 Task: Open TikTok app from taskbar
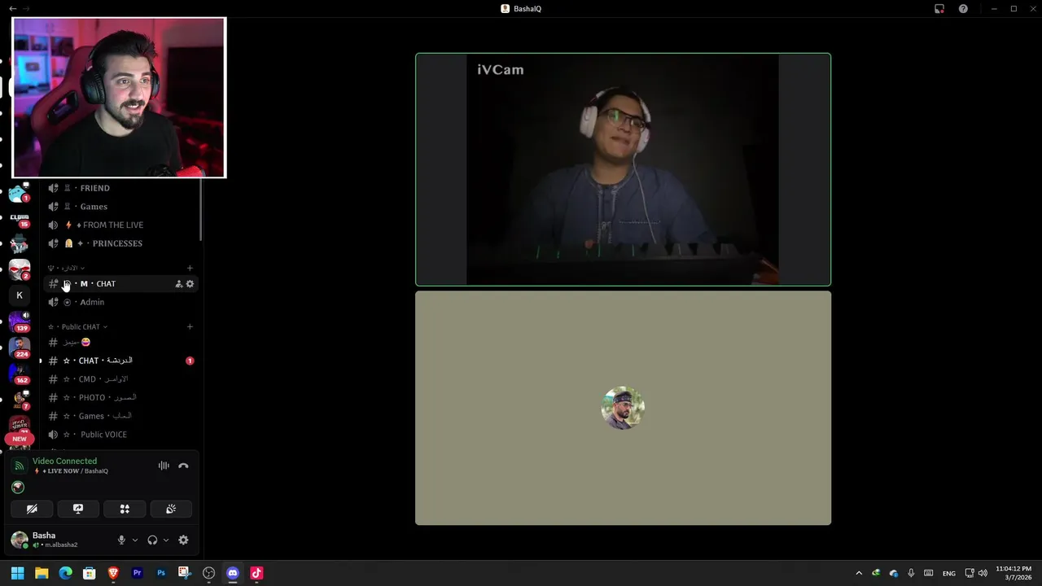[x=256, y=573]
